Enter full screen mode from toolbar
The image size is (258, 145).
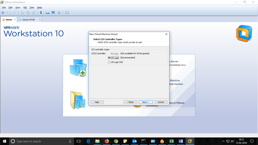tap(53, 13)
